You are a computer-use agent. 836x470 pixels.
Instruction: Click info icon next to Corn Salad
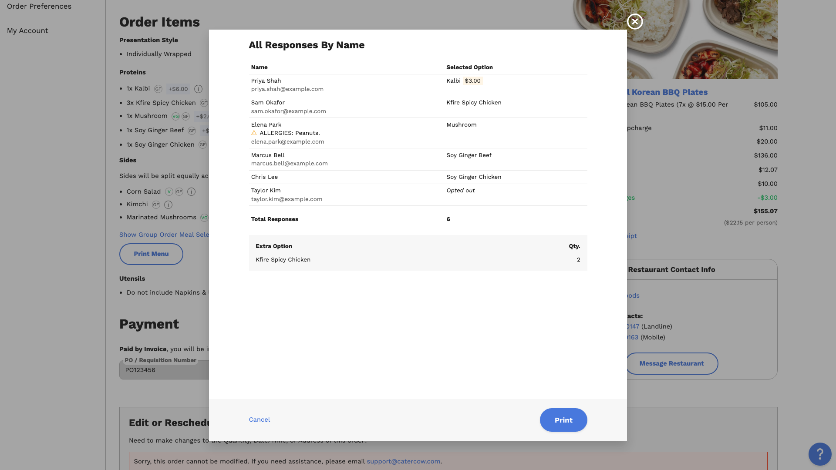191,192
